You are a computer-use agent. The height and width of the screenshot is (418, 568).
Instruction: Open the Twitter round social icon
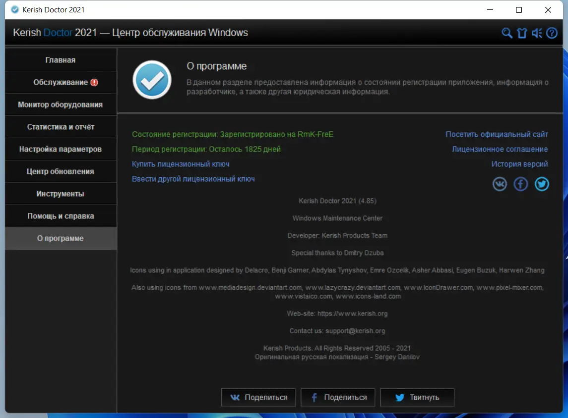542,184
